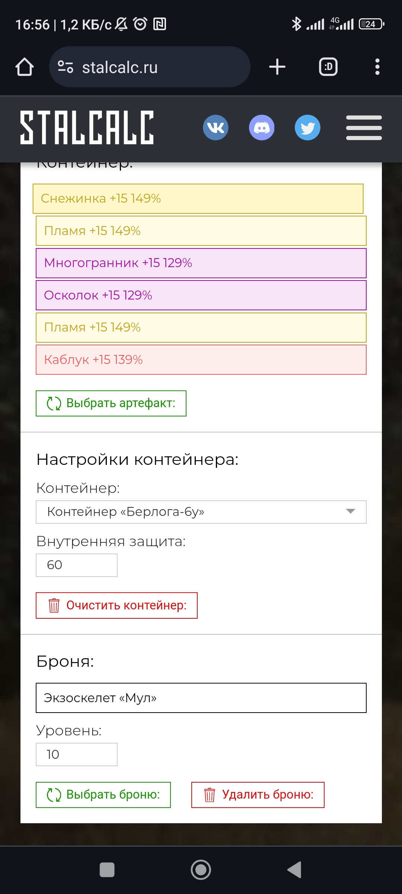Click the Выбрать броню button
This screenshot has height=894, width=402.
(103, 795)
